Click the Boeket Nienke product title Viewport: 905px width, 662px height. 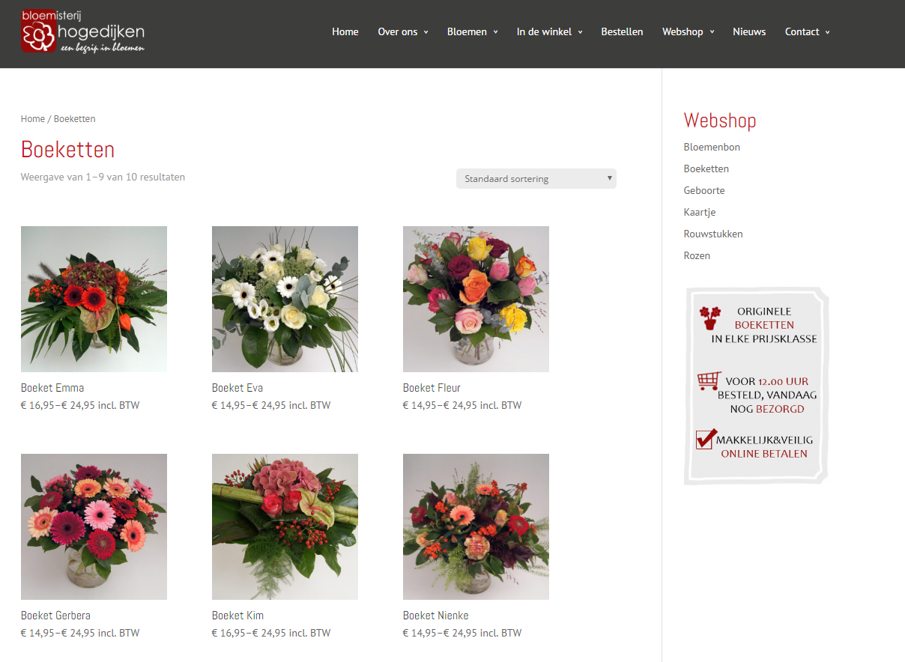[436, 616]
